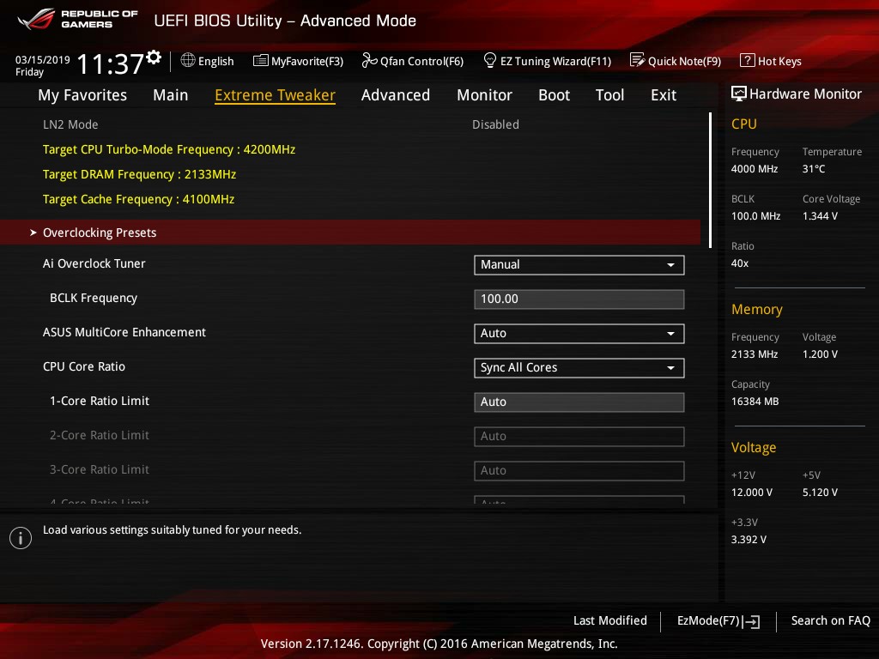Viewport: 879px width, 659px height.
Task: Click the Quick Note pencil icon
Action: [x=637, y=60]
